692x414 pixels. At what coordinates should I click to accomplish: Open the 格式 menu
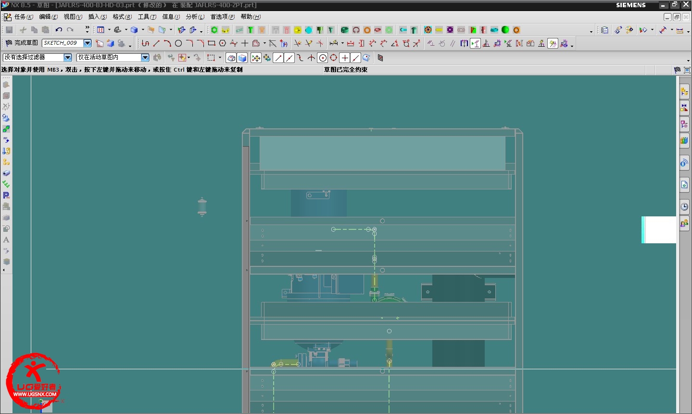click(x=122, y=17)
